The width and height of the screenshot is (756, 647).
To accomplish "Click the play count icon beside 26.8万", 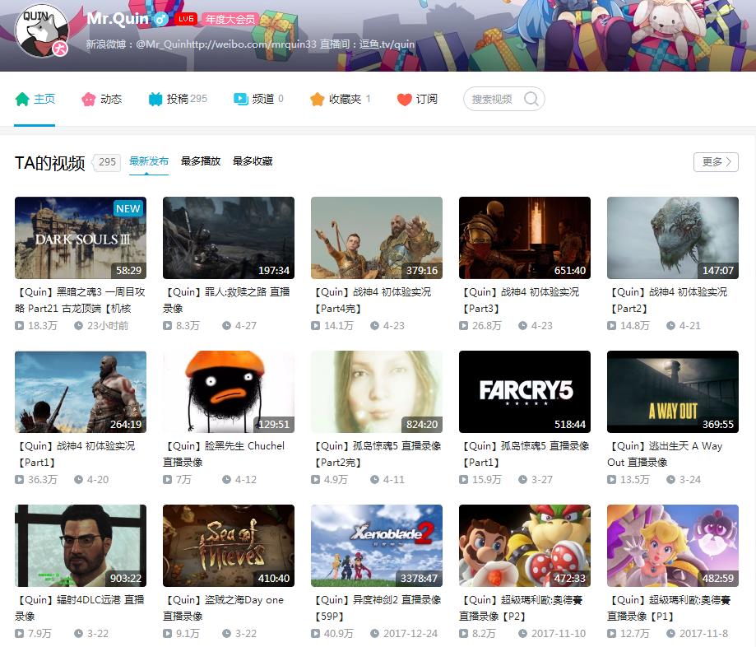I will [463, 326].
